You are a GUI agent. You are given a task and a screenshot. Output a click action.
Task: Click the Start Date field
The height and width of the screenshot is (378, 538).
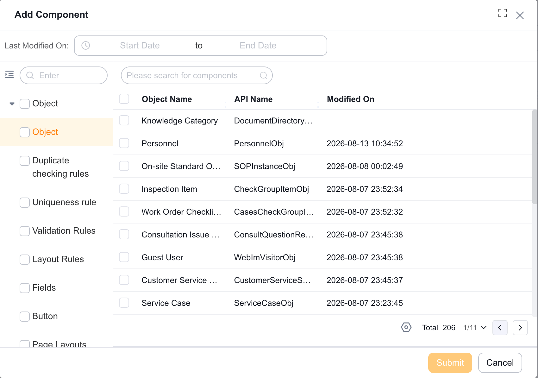pyautogui.click(x=140, y=46)
